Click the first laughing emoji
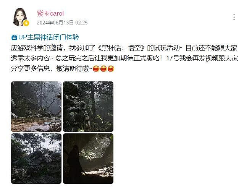 (96, 68)
